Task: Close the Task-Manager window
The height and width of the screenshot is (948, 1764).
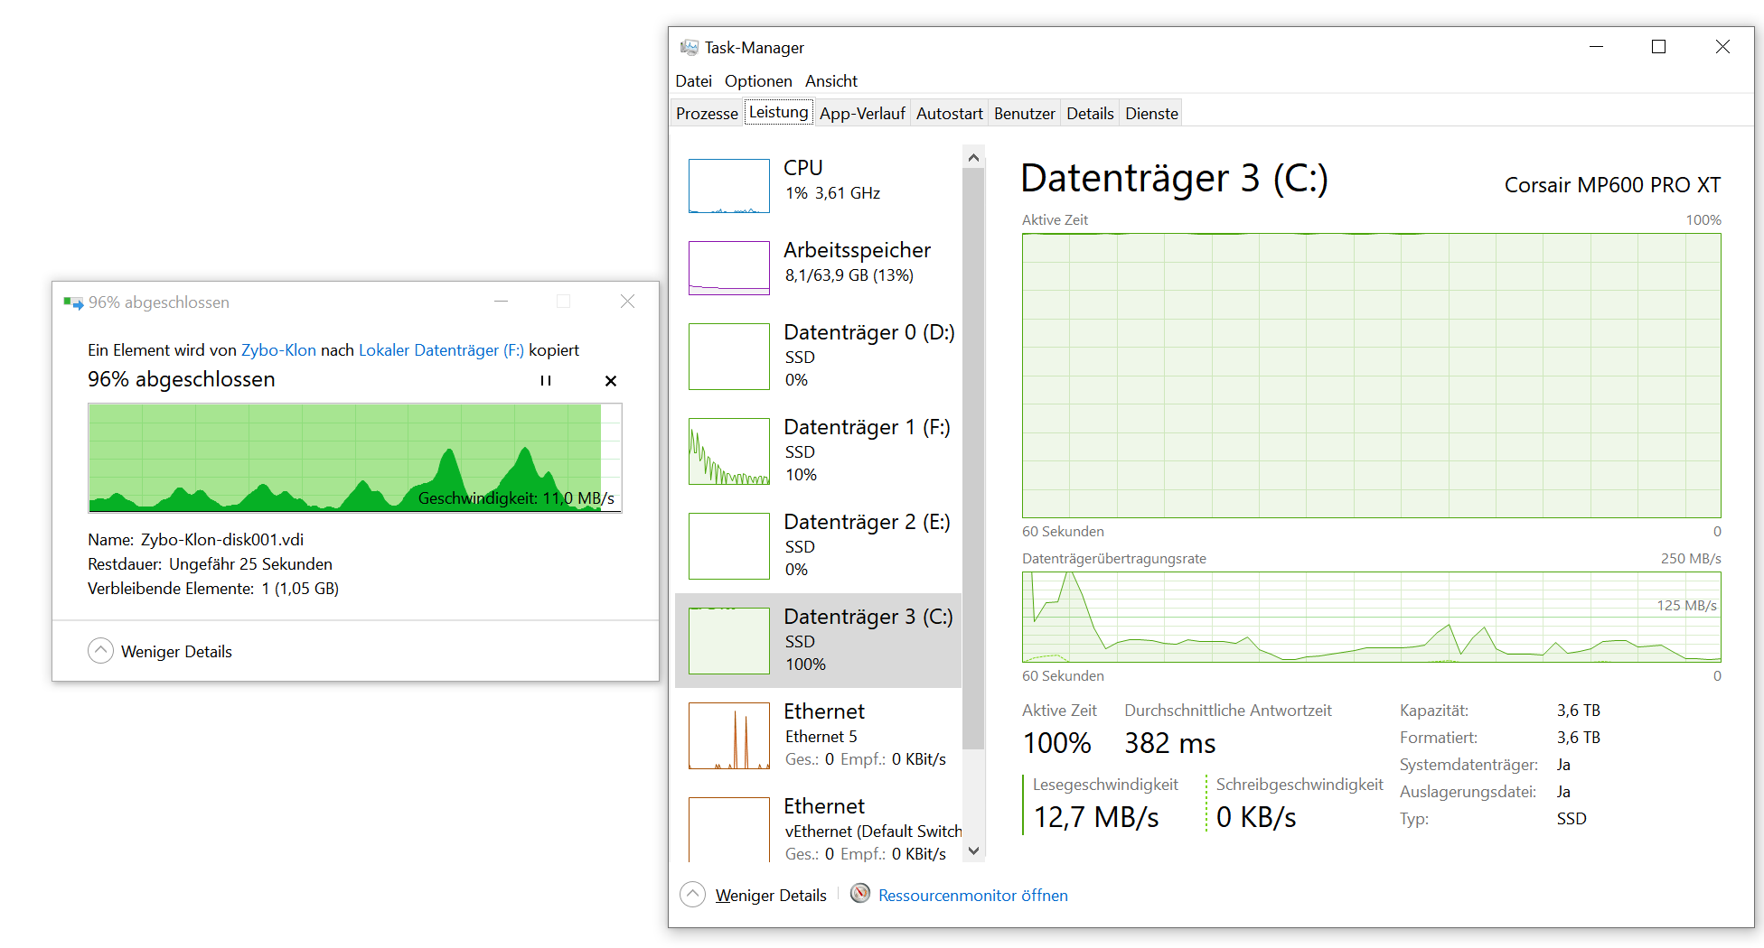Action: click(x=1722, y=47)
